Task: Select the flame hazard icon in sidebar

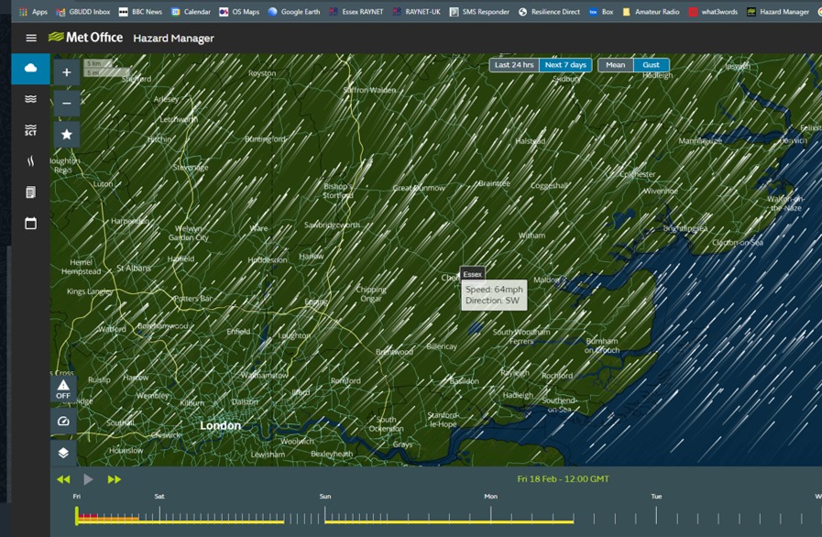Action: point(29,160)
